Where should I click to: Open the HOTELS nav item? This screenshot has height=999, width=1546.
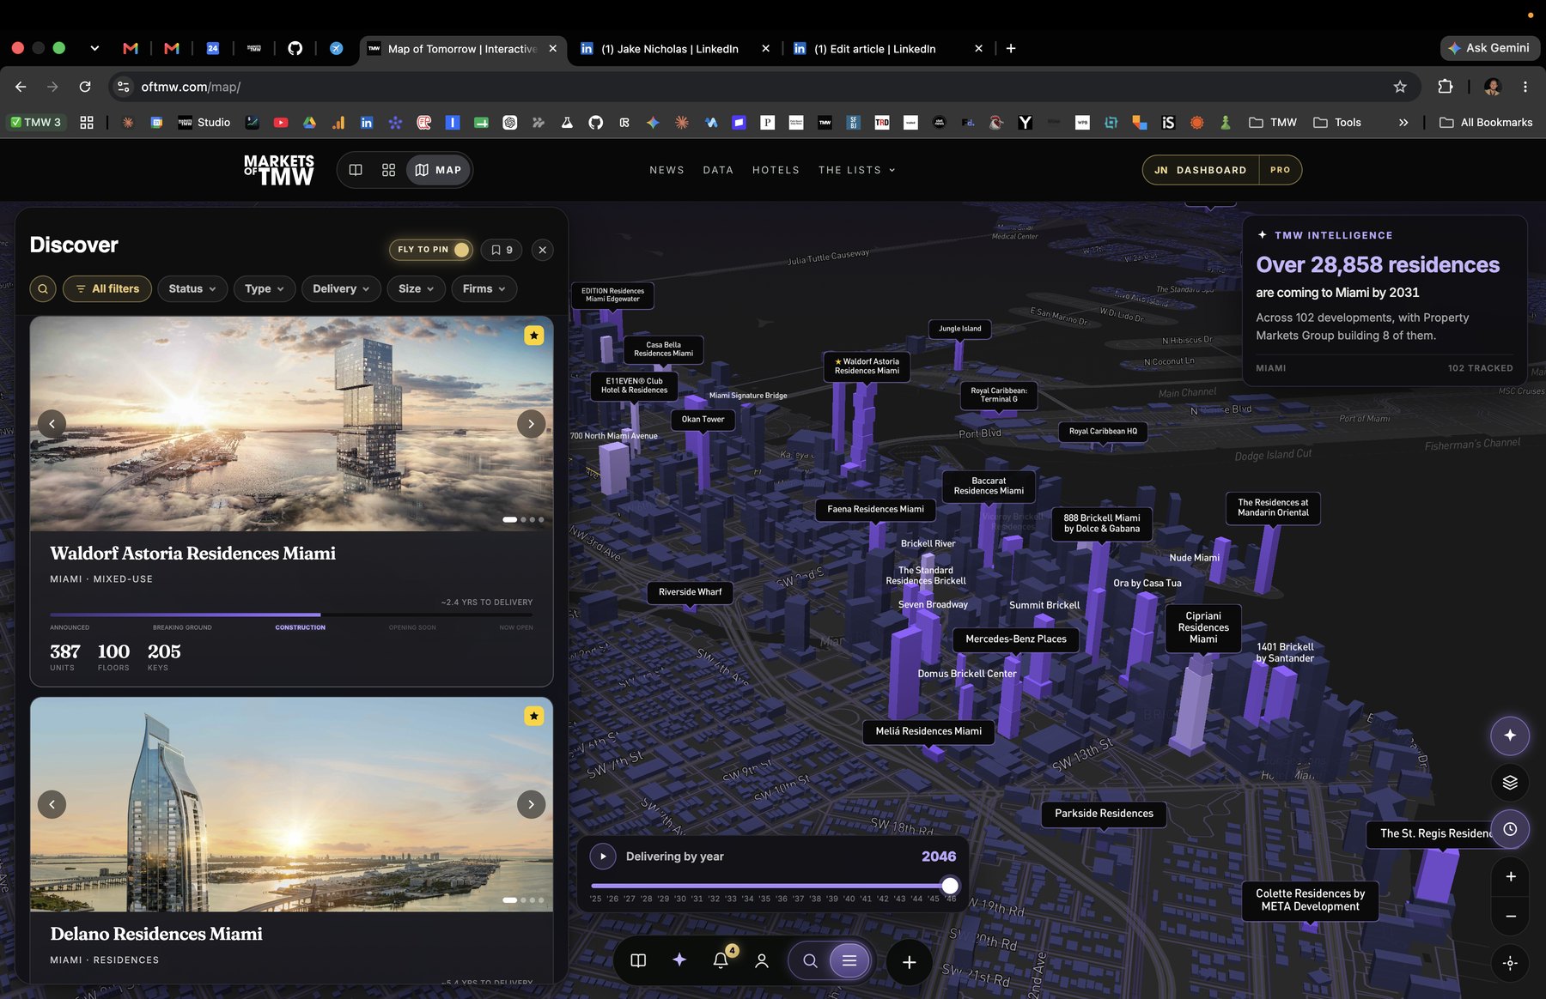click(776, 170)
